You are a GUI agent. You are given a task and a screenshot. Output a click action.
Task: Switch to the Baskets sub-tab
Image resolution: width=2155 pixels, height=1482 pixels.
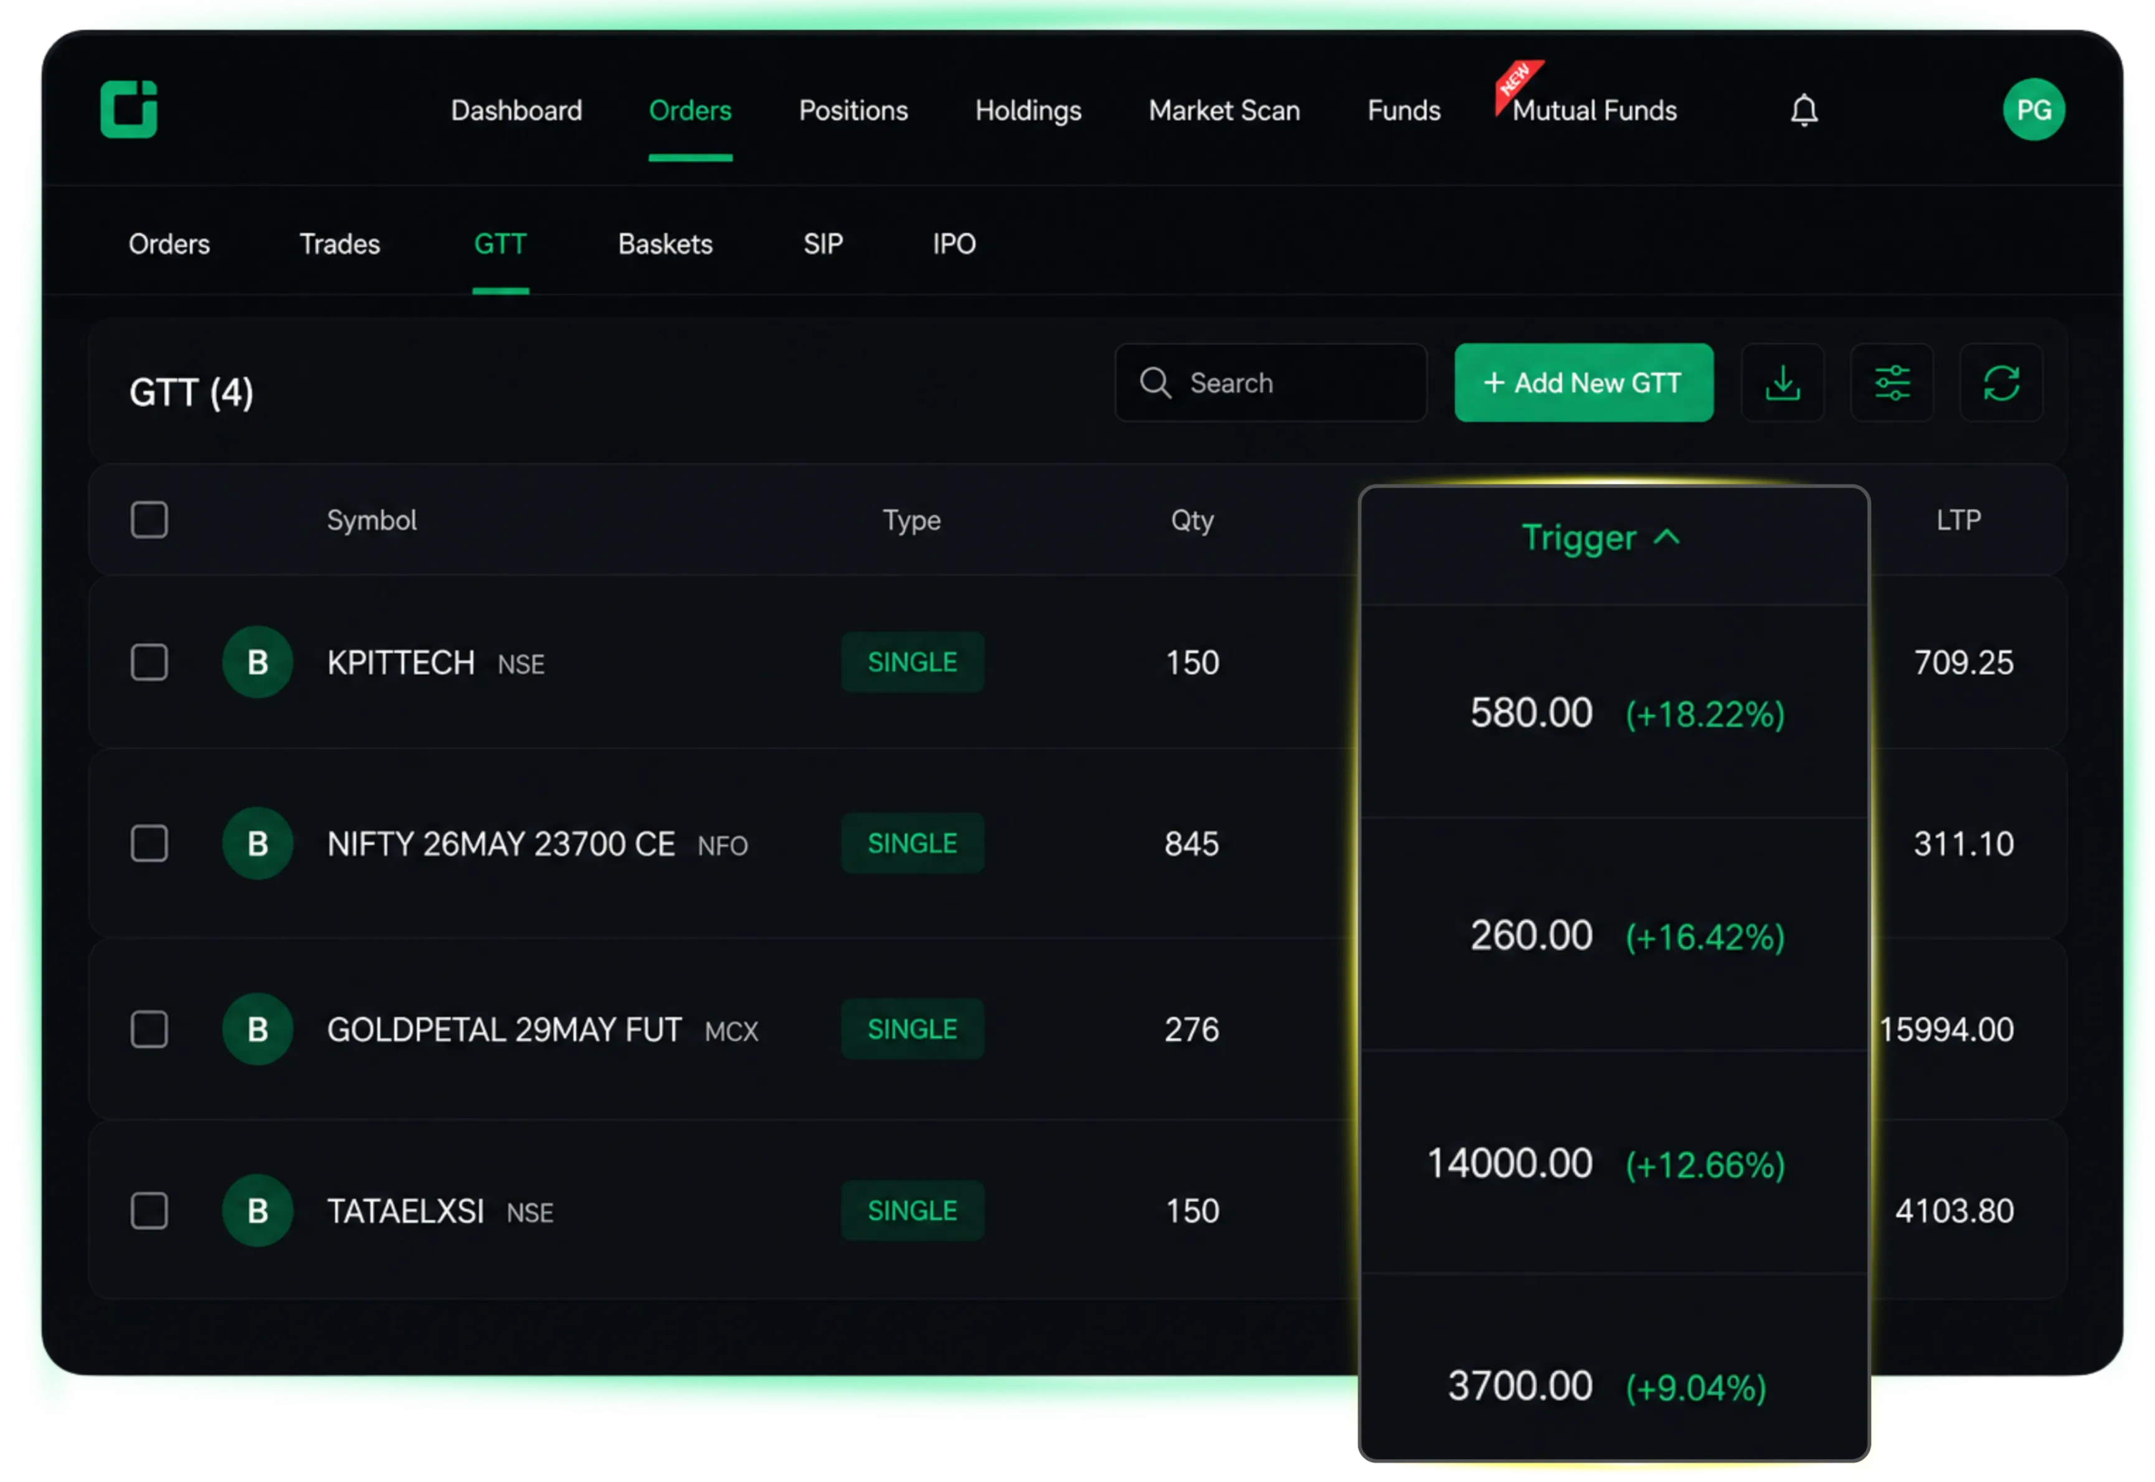[x=665, y=244]
